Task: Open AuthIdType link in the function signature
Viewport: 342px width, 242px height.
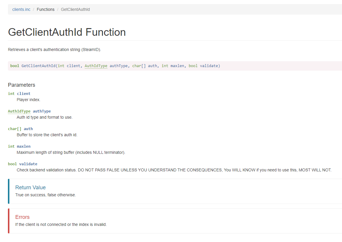Action: click(96, 66)
